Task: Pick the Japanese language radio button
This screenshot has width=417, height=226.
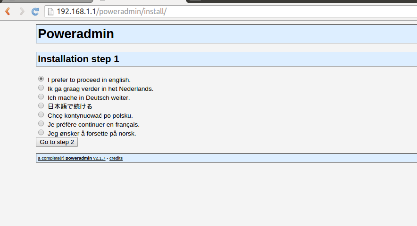Action: coord(41,105)
